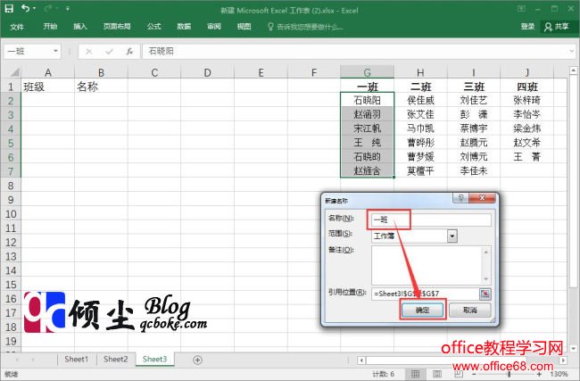Click the horizontal scrollbar left arrow
Viewport: 580px width, 381px height.
pyautogui.click(x=361, y=360)
